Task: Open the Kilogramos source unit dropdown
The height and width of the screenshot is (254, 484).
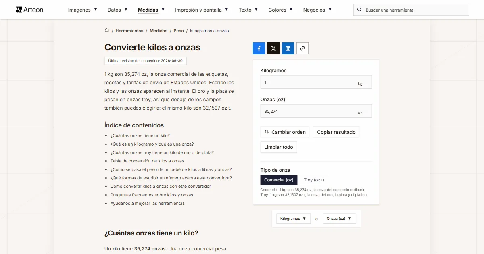Action: tap(293, 219)
